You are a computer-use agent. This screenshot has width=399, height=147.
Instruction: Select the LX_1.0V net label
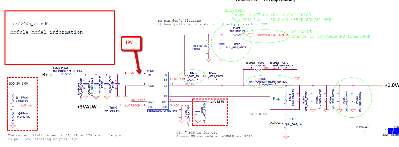[189, 84]
